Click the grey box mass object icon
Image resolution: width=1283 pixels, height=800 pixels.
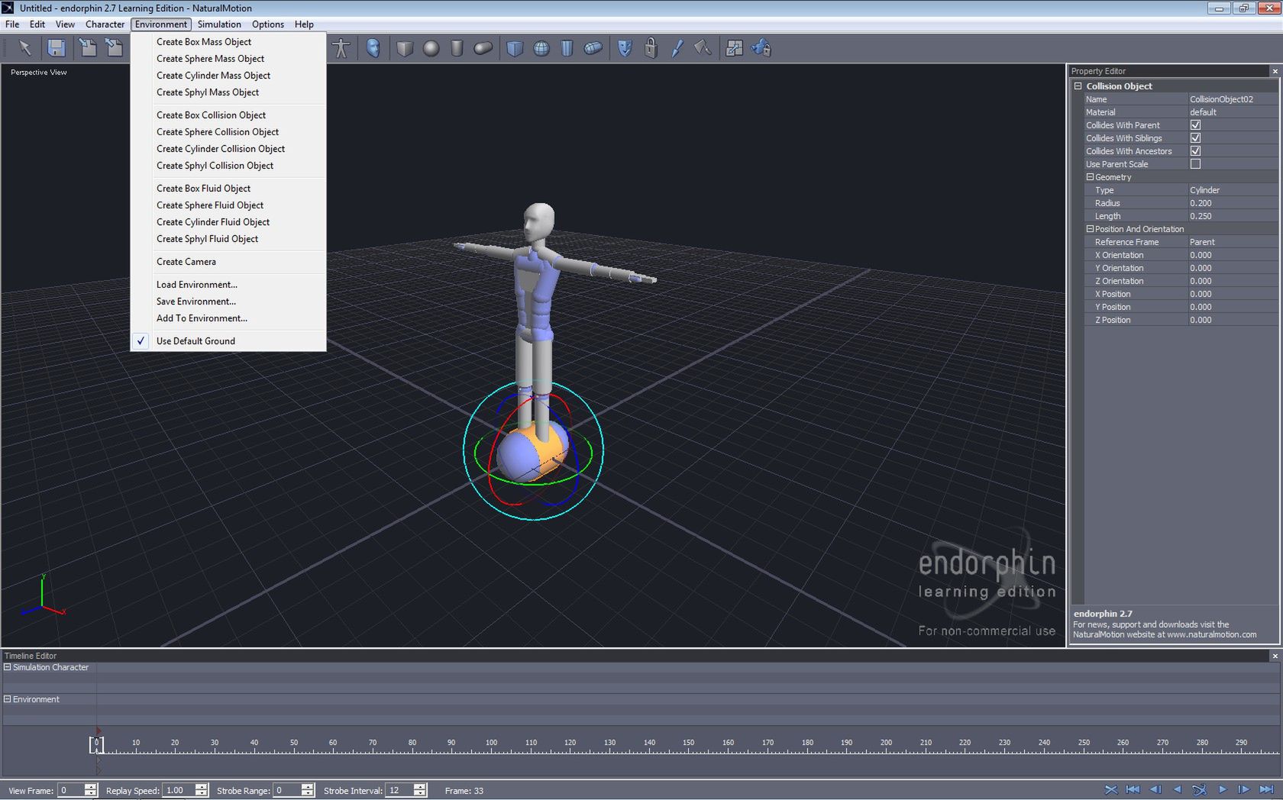[405, 48]
